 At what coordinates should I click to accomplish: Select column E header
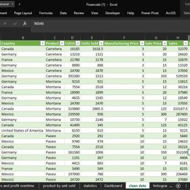point(92,38)
